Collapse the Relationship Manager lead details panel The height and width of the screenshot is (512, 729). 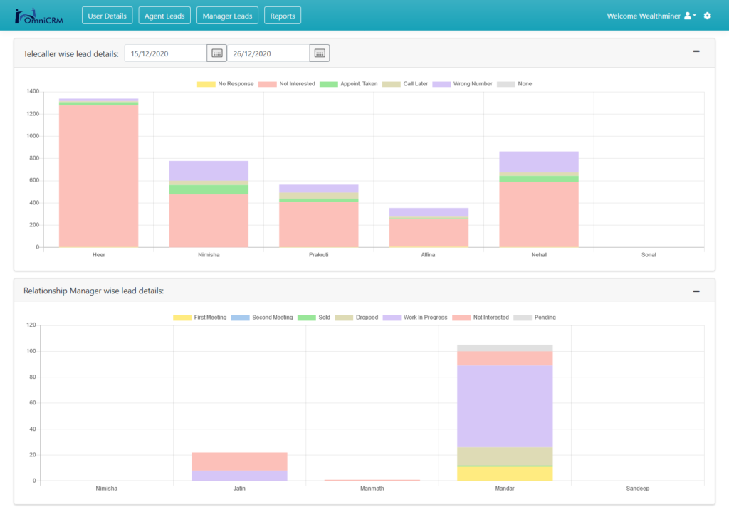tap(696, 291)
